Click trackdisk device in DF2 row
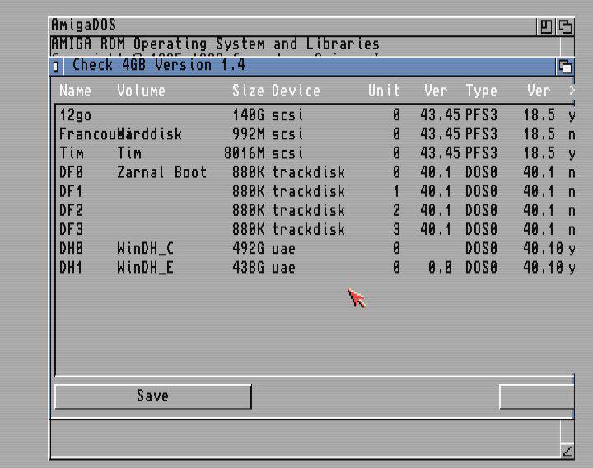 (x=308, y=210)
